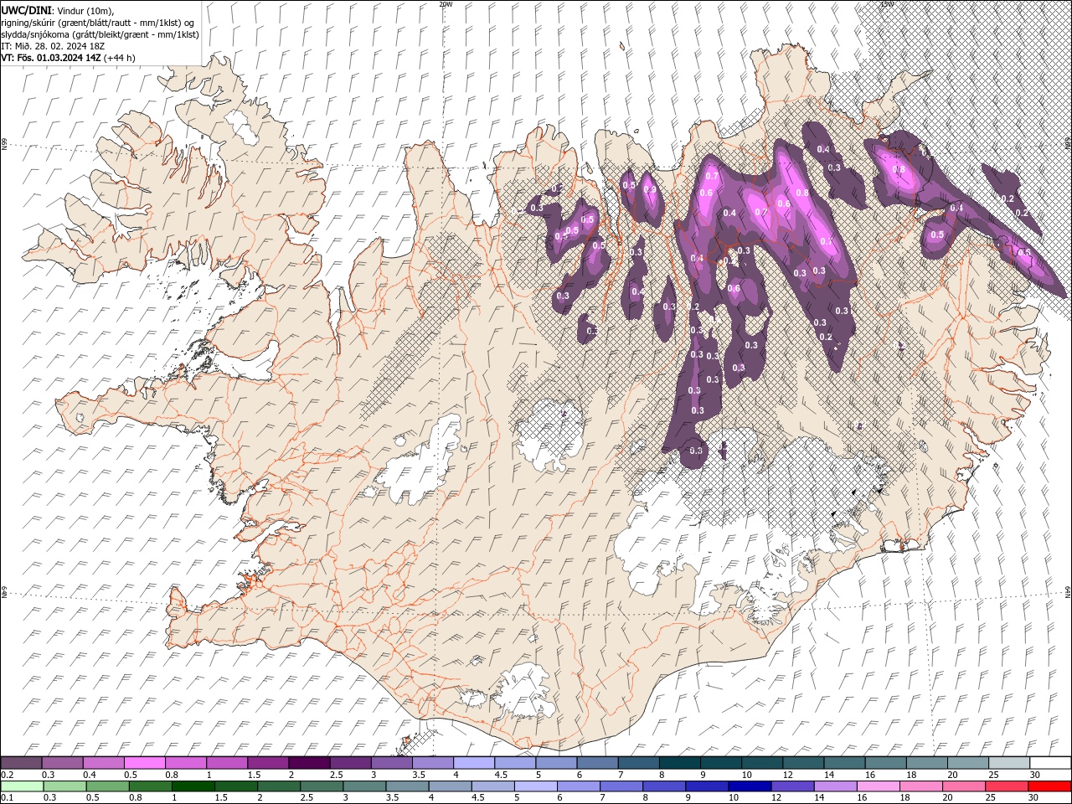Pick the red swatch ending the bottom legend row
This screenshot has height=804, width=1072.
point(1049,786)
